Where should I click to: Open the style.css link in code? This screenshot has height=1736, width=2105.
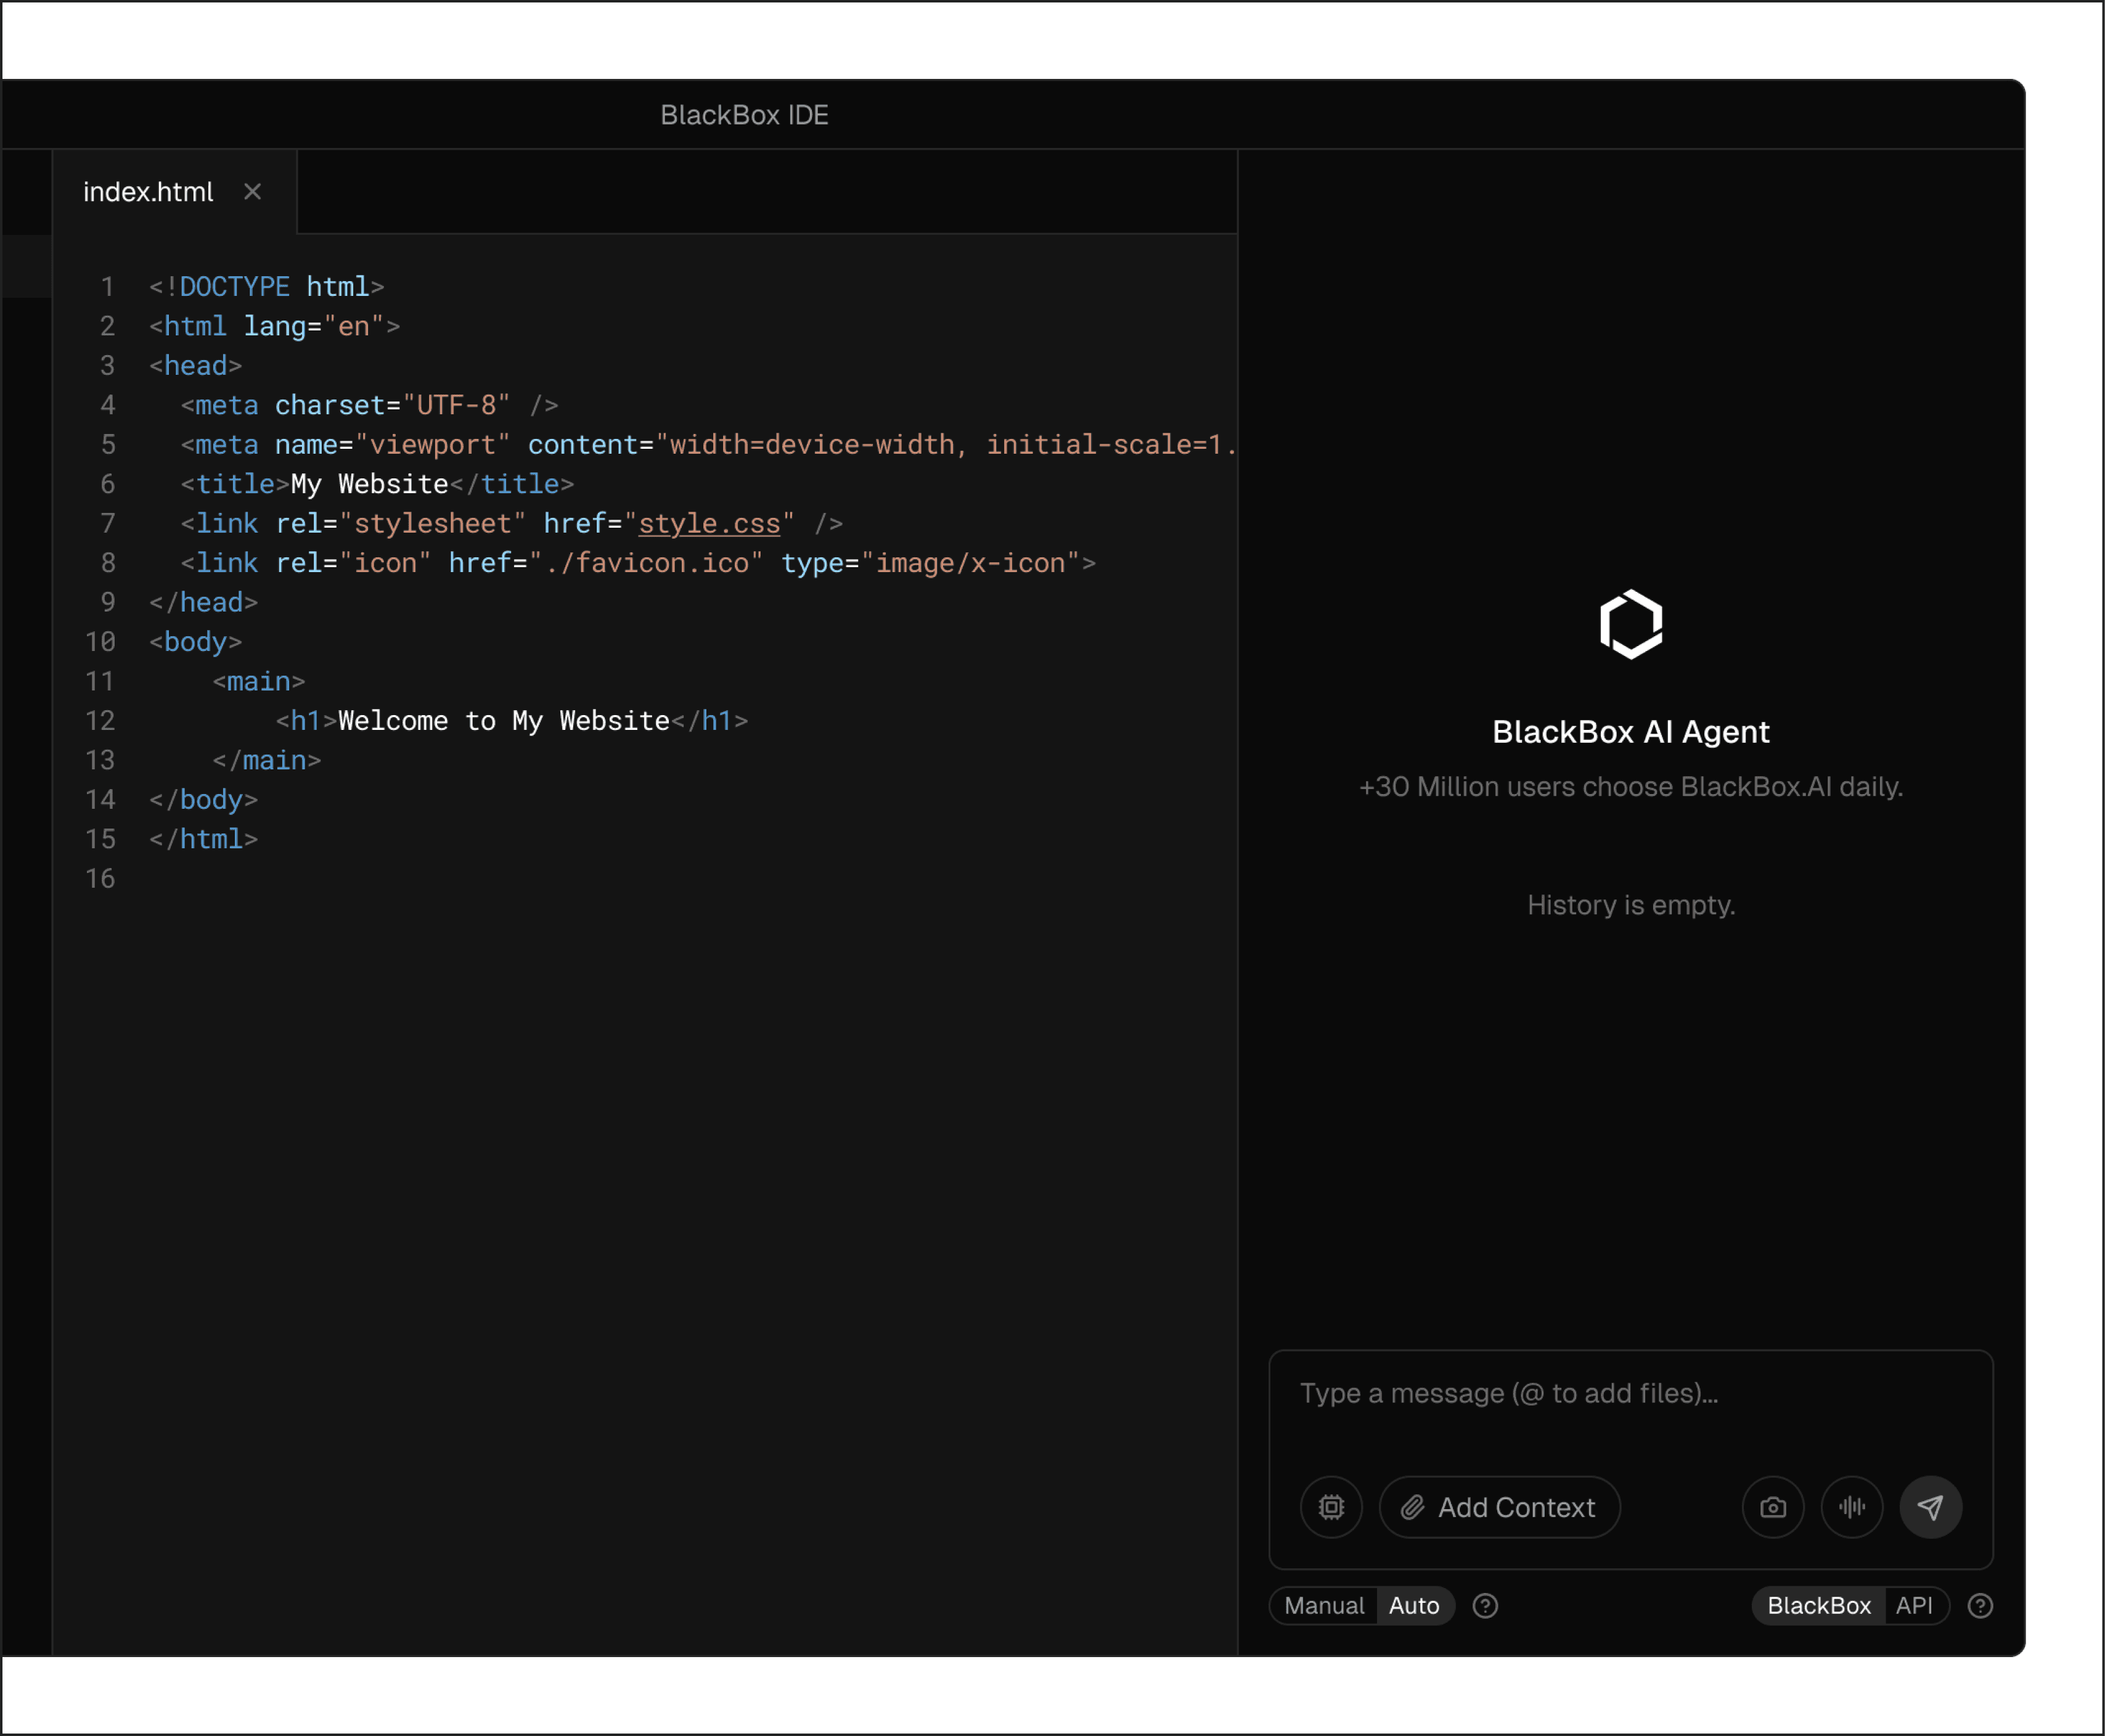(x=708, y=524)
